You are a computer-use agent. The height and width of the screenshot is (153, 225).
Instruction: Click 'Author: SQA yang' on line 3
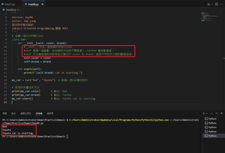click(x=24, y=21)
